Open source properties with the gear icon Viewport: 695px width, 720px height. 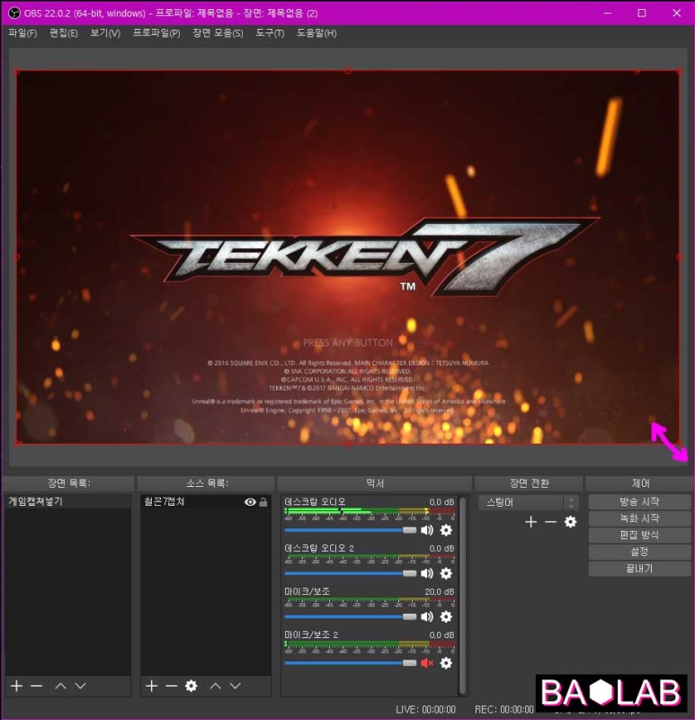[192, 686]
